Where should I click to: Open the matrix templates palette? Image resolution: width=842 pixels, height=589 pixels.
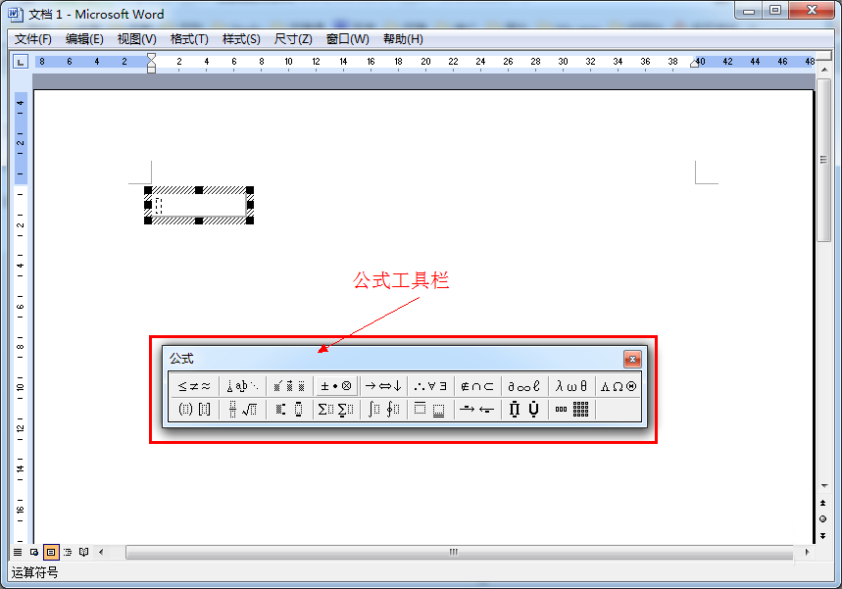coord(571,410)
